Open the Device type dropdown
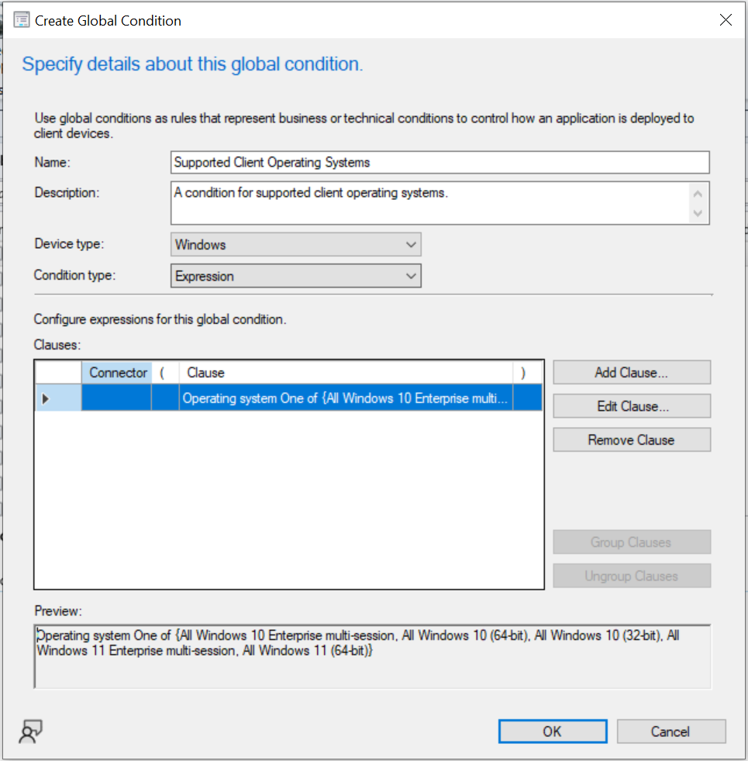Image resolution: width=748 pixels, height=761 pixels. (295, 245)
